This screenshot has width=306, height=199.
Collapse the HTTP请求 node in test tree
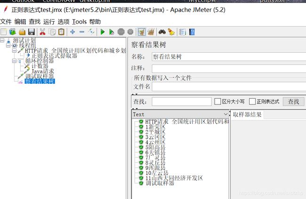(14, 50)
